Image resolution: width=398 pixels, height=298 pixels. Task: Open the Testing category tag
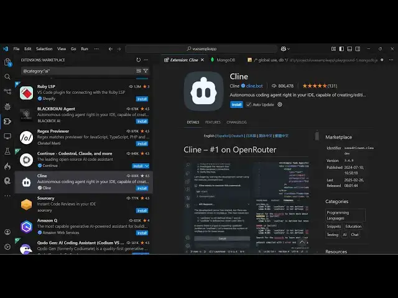[333, 235]
